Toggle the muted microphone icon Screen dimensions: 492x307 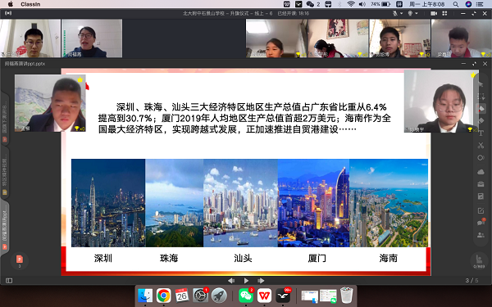pyautogui.click(x=395, y=13)
